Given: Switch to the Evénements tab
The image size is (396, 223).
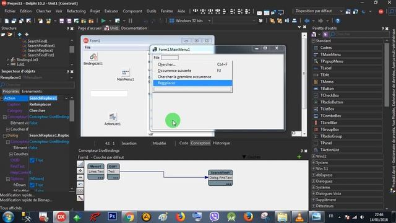Looking at the screenshot, I should tap(32, 91).
